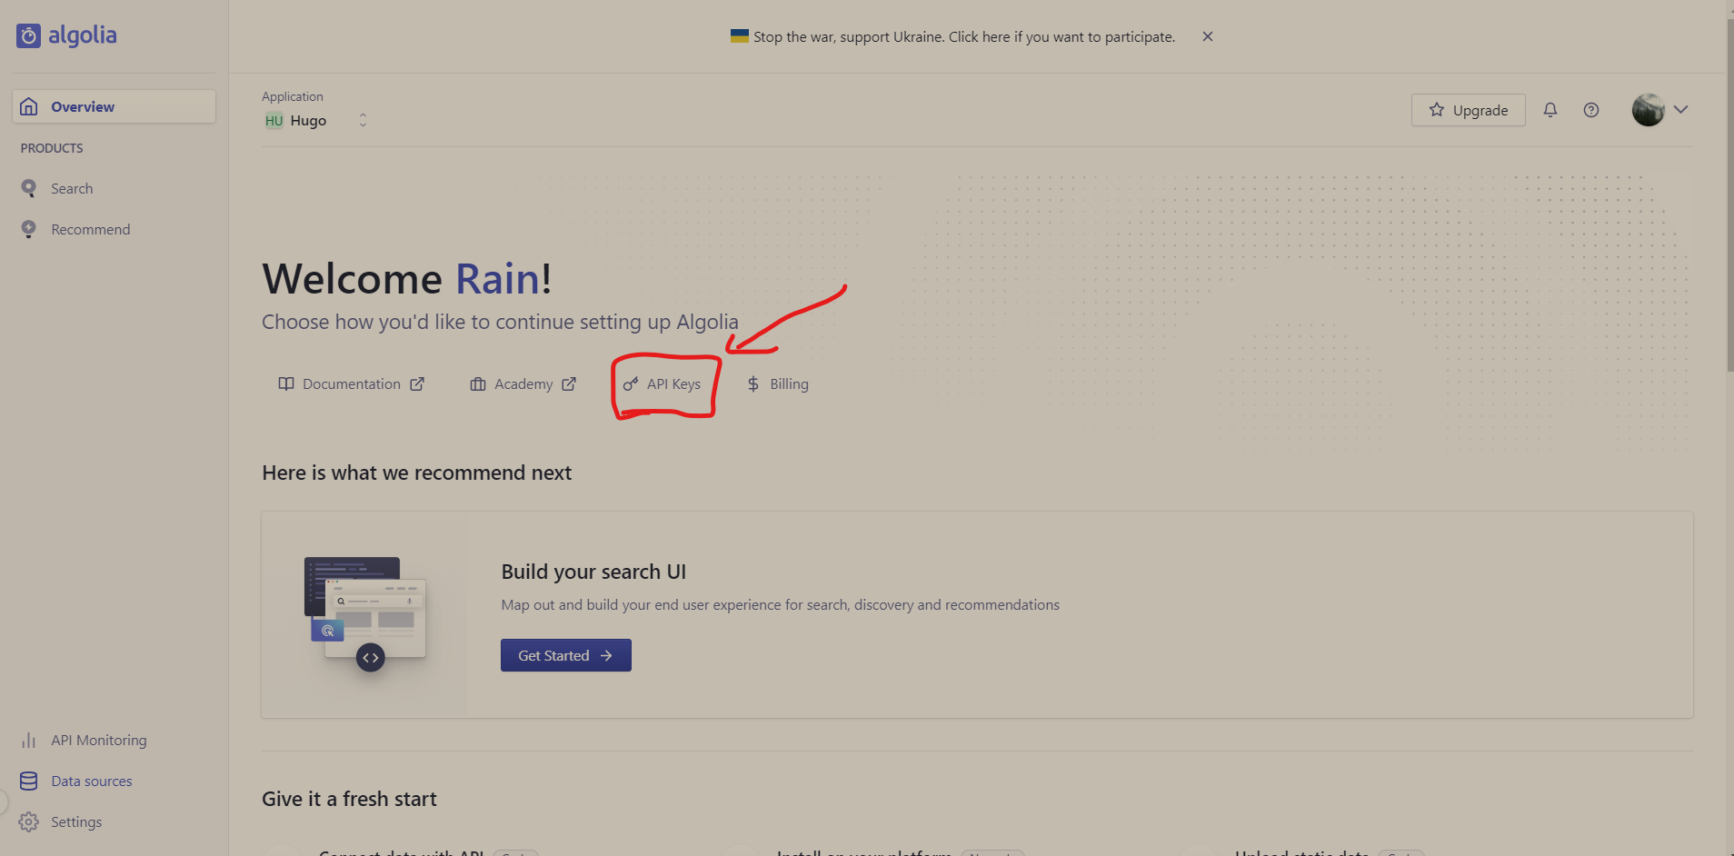This screenshot has height=856, width=1734.
Task: Click the Academy briefcase icon
Action: coord(478,384)
